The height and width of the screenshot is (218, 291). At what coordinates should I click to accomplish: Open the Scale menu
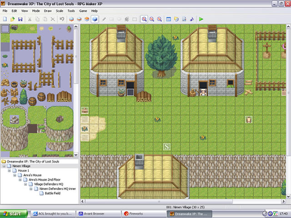[x=60, y=11]
